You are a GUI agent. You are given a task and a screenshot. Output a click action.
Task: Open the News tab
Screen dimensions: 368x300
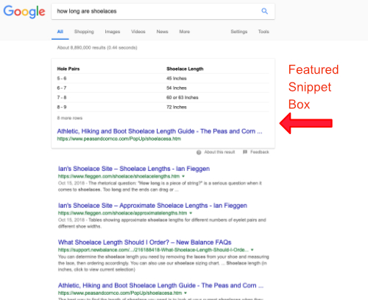click(x=162, y=32)
